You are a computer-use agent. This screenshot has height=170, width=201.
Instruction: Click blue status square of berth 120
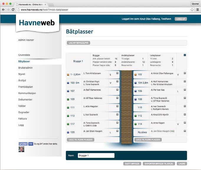tap(68, 132)
